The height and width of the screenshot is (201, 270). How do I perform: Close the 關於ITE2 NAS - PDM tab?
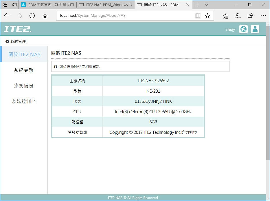pyautogui.click(x=188, y=5)
